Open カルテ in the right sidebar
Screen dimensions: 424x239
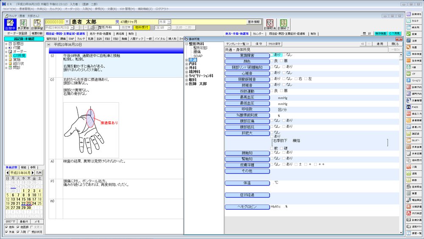click(414, 20)
